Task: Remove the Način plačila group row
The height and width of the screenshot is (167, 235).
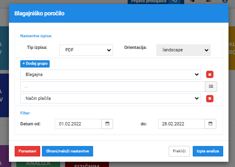Action: pos(210,98)
